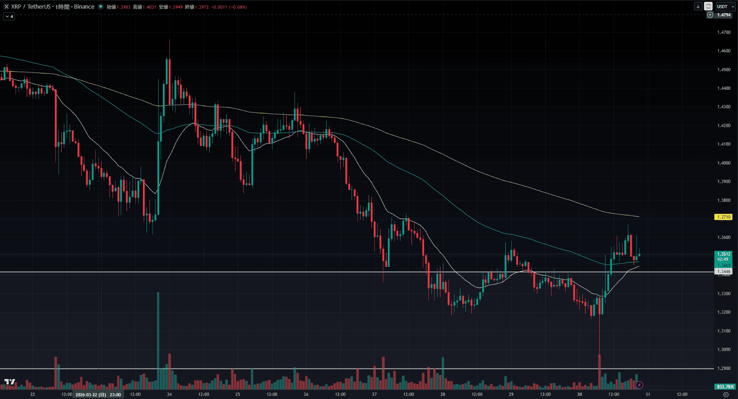Open chart settings hexagon icon on time axis
Screen dimensions: 738x399
tap(726, 394)
